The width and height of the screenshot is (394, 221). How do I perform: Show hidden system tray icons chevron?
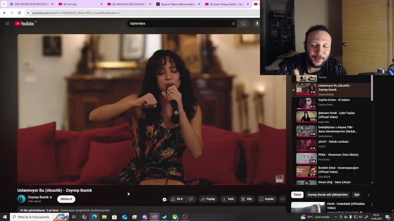tap(336, 217)
